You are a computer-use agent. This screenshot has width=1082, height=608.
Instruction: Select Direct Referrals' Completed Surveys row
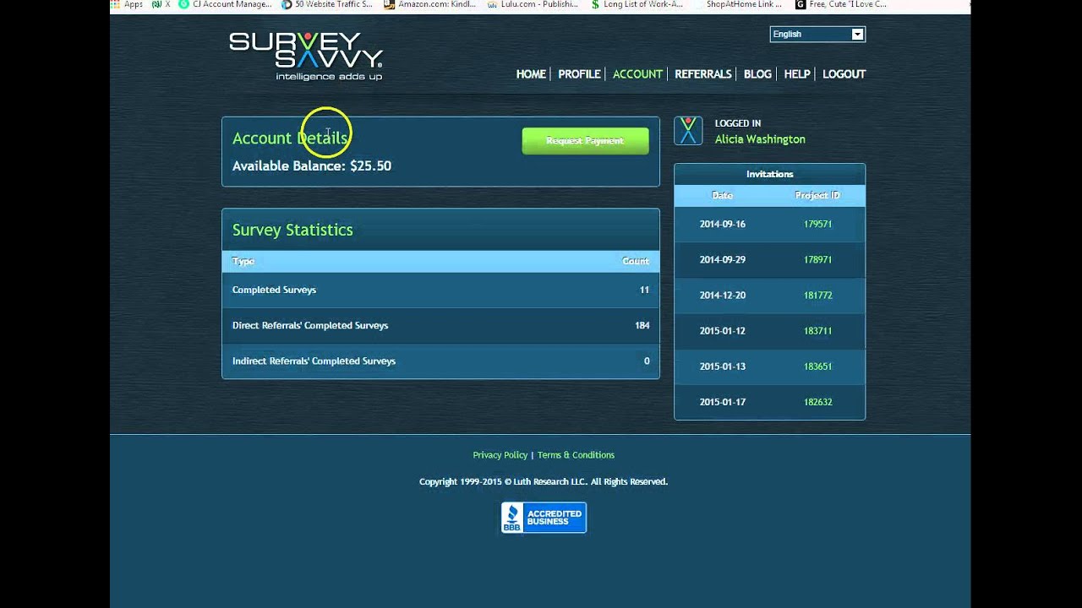(440, 325)
